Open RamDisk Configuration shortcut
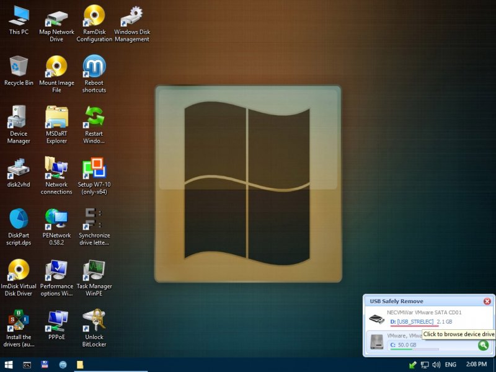This screenshot has height=372, width=496. 94,24
